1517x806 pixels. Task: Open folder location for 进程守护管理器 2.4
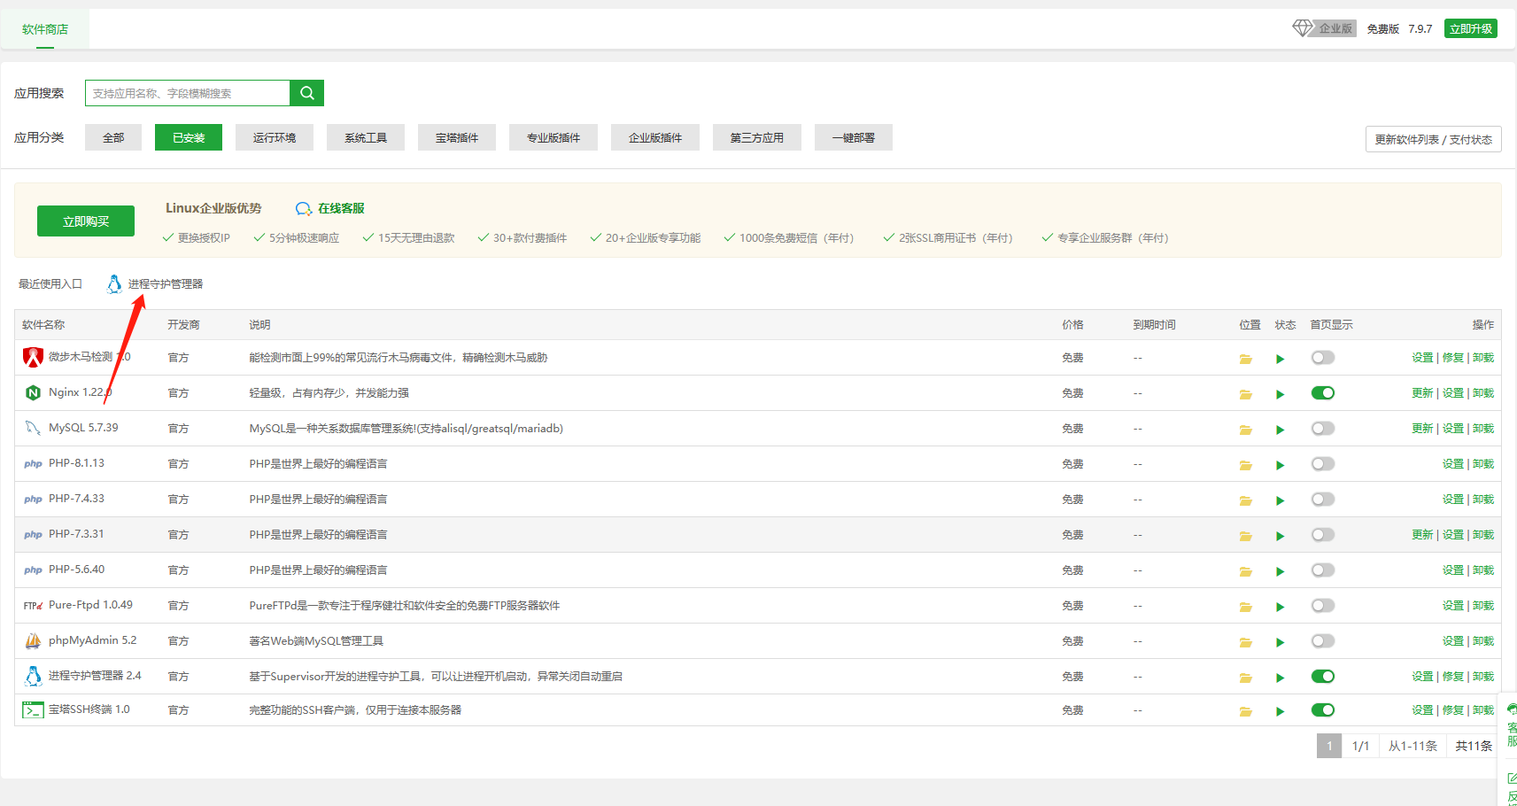(1246, 678)
